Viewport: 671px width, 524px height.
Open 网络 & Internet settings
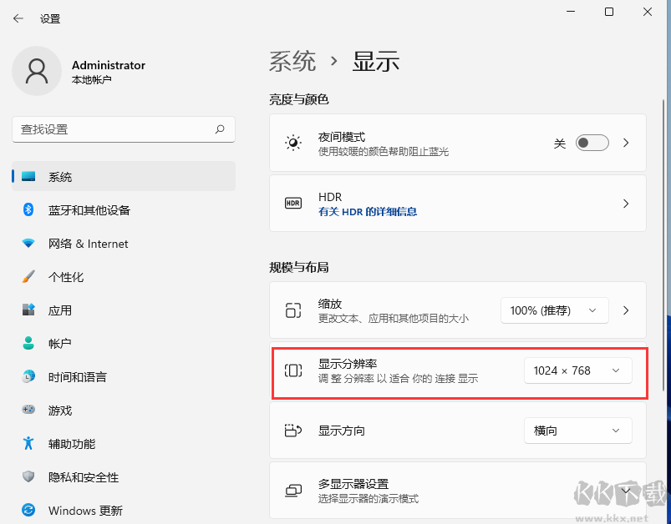(x=124, y=243)
